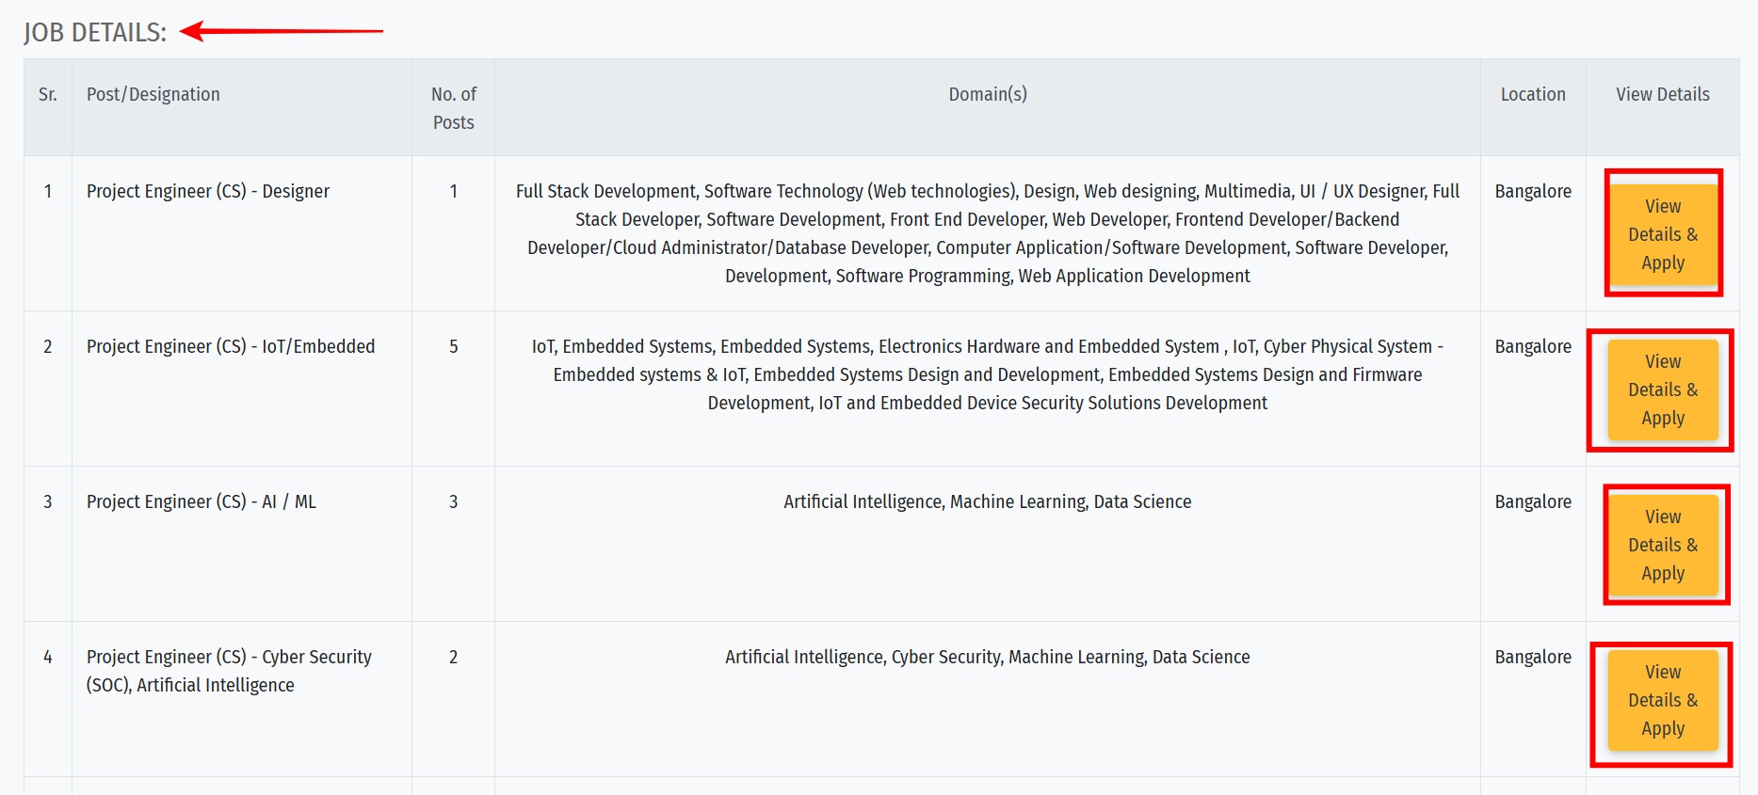The image size is (1758, 795).
Task: Select the Post/Designation column header
Action: (x=153, y=94)
